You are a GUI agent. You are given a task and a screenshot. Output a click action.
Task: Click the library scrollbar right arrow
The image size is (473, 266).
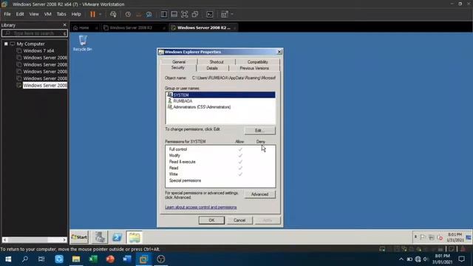coord(64,239)
